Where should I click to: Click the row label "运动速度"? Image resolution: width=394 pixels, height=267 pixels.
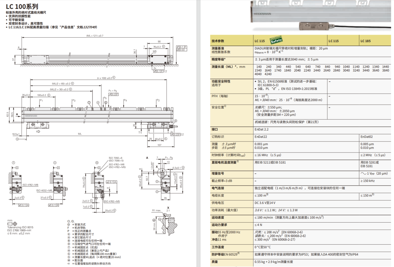click(x=218, y=217)
